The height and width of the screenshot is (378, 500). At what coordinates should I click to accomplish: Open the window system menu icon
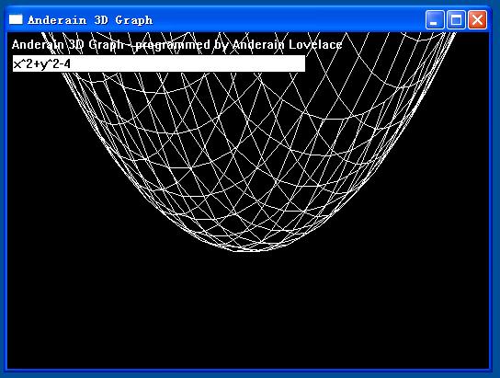[16, 20]
